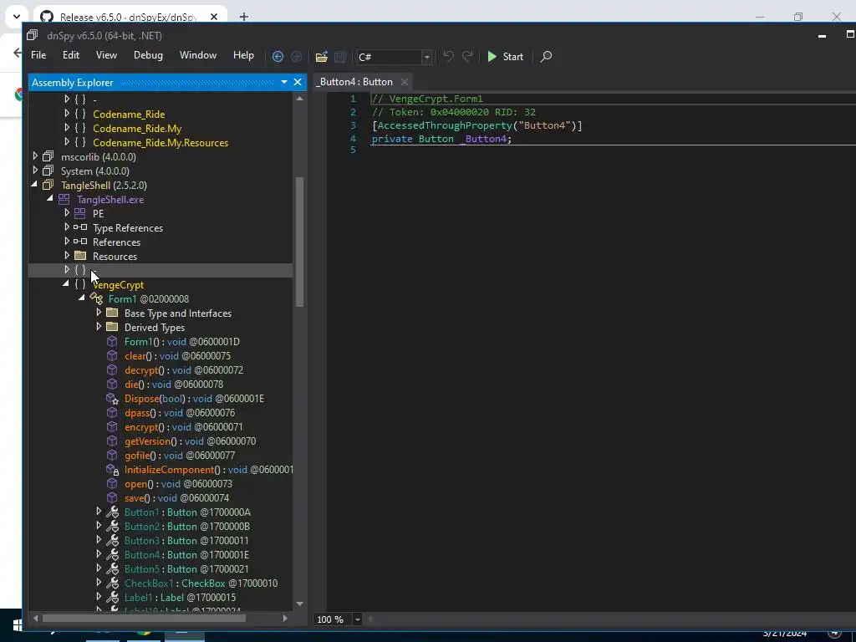
Task: Expand the Codename_Ride namespace
Action: coord(67,113)
